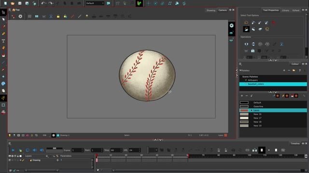Open the Colour tab

pyautogui.click(x=295, y=64)
